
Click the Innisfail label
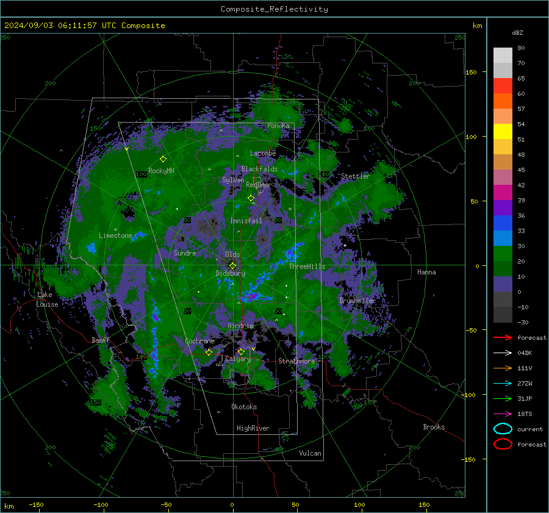246,221
